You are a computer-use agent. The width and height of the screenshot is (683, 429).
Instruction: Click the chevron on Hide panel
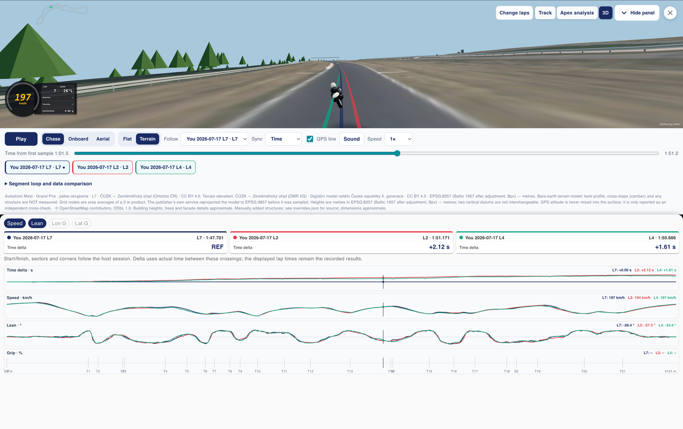[624, 13]
